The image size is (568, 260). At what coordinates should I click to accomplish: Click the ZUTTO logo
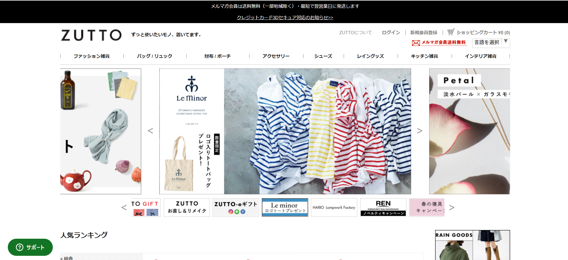[91, 35]
